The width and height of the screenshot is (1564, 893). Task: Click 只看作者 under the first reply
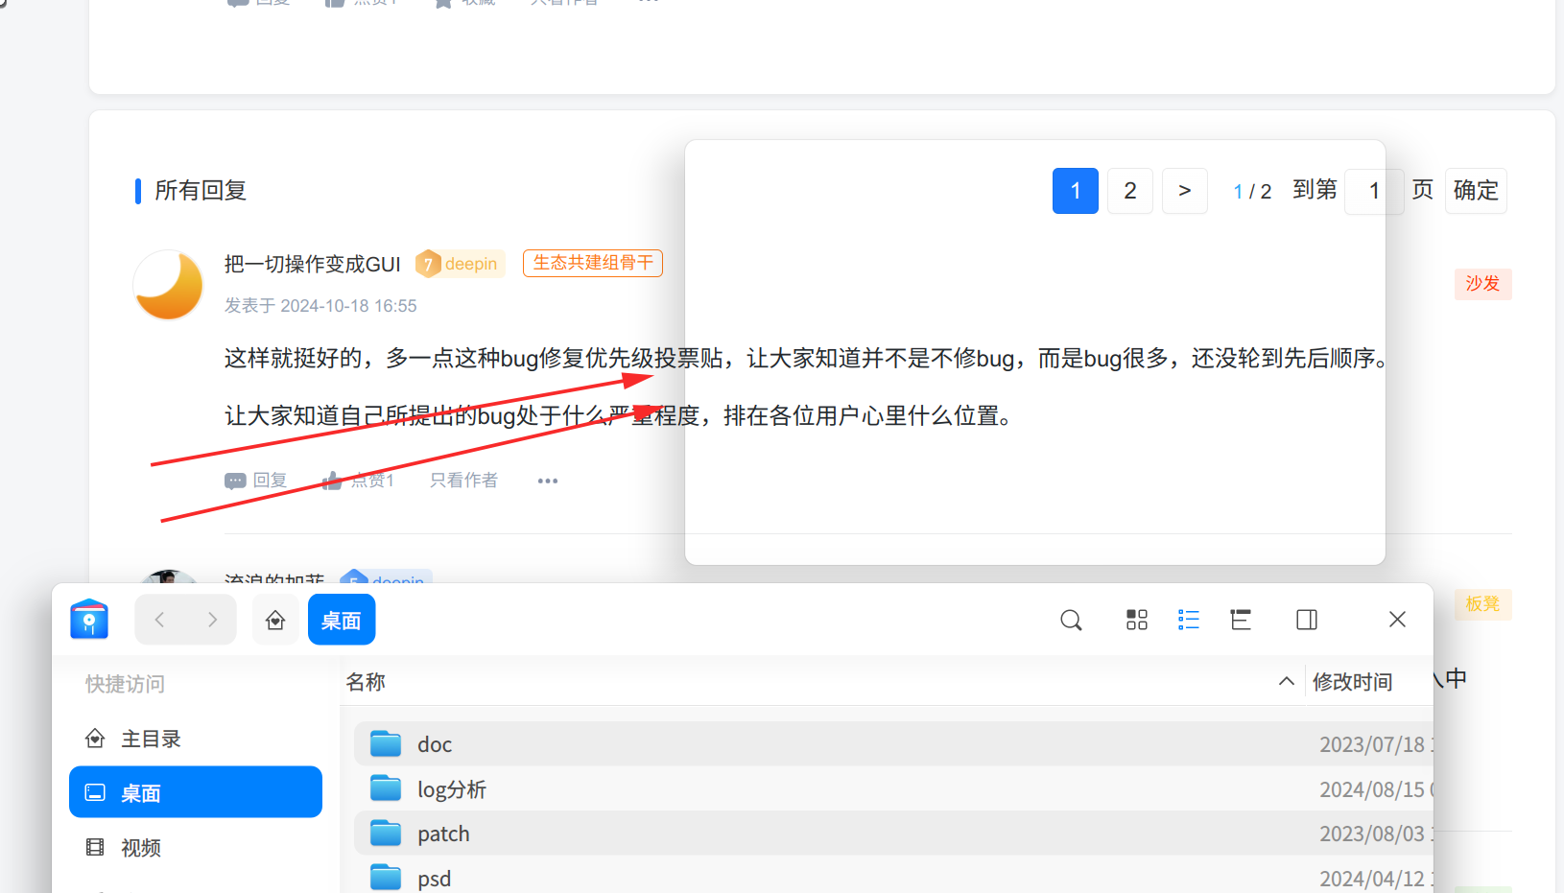[x=463, y=481]
